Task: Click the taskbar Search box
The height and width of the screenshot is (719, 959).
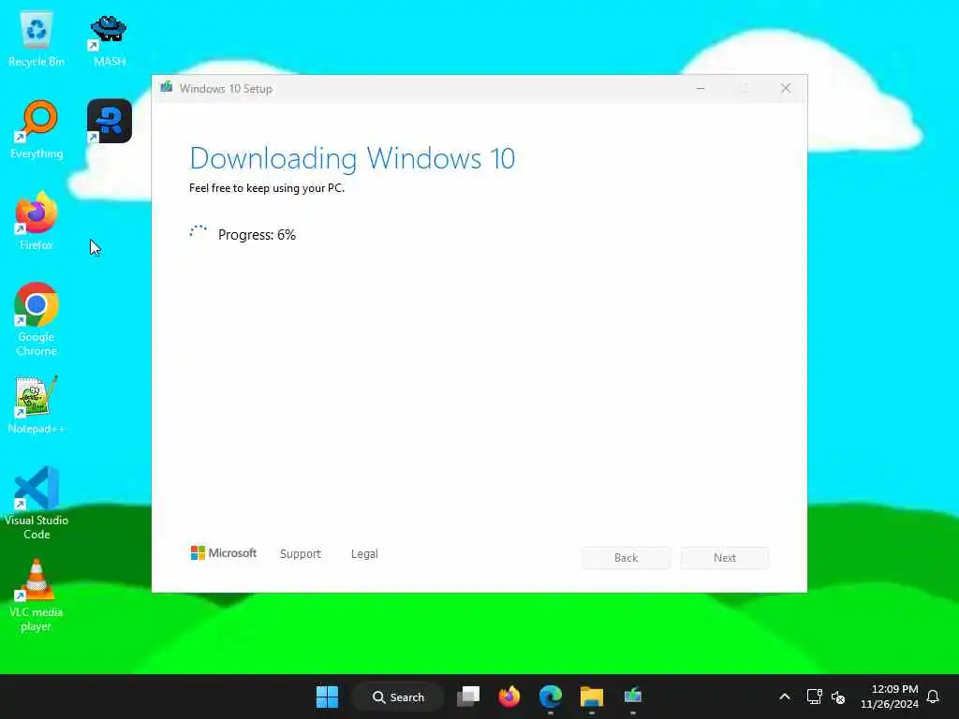Action: [398, 697]
